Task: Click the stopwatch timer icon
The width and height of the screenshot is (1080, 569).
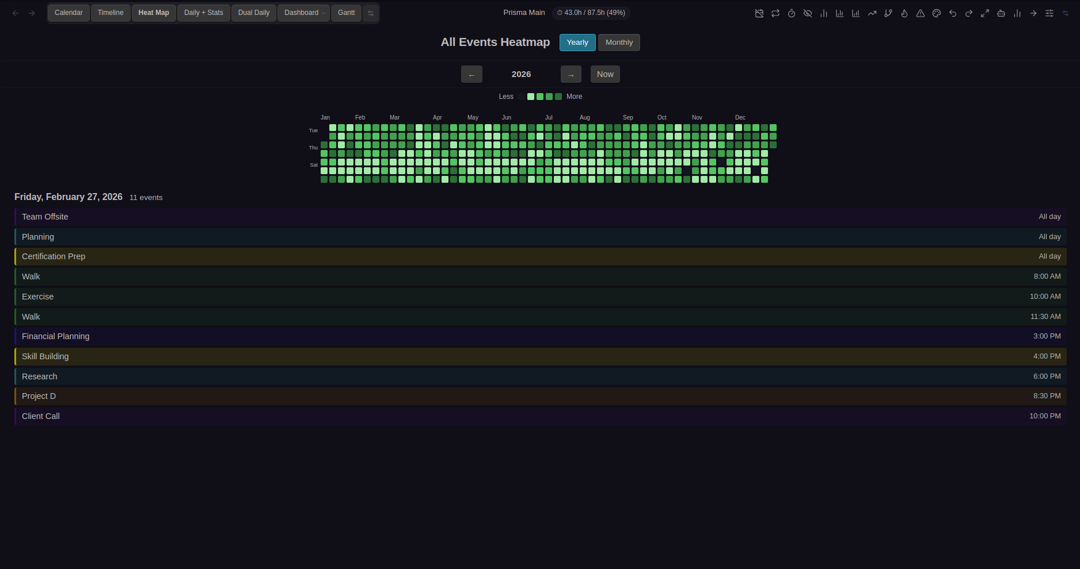Action: tap(792, 13)
